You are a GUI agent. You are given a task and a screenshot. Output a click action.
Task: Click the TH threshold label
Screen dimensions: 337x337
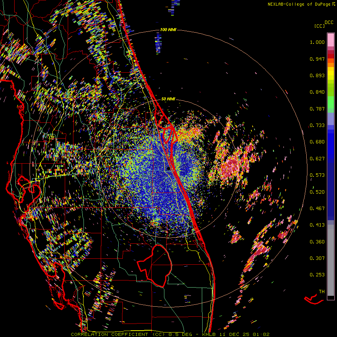[322, 292]
